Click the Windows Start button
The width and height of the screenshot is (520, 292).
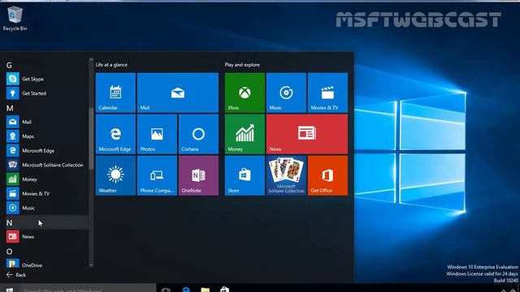(10, 289)
